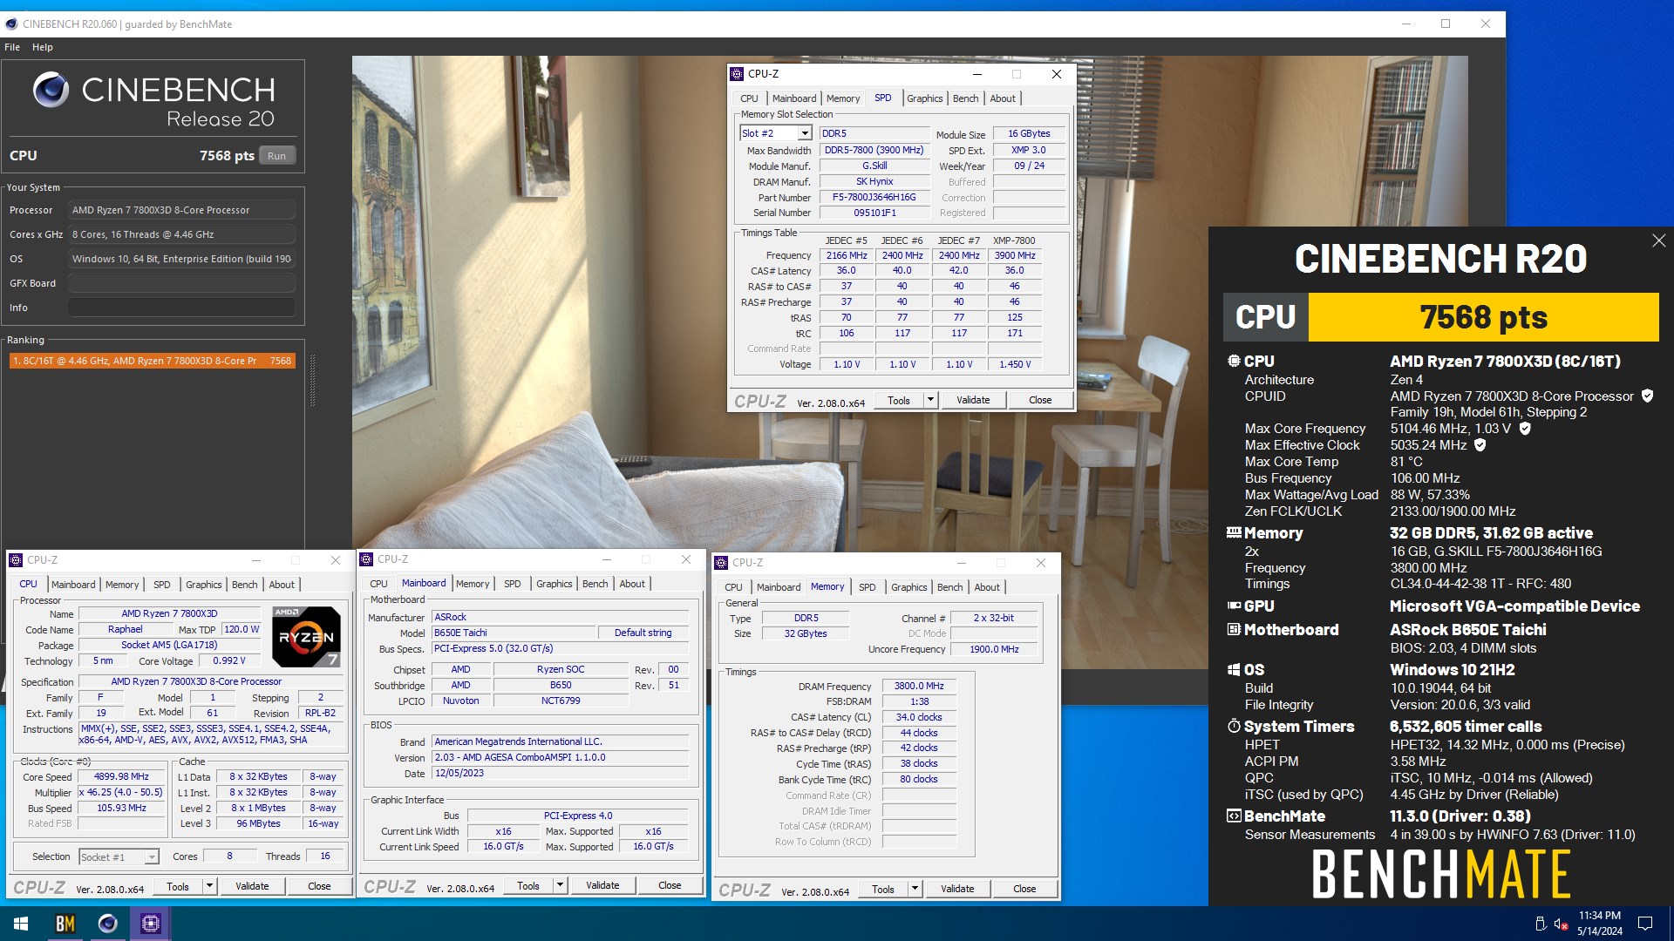Click the CPU-Z Memory window title icon

(x=722, y=563)
